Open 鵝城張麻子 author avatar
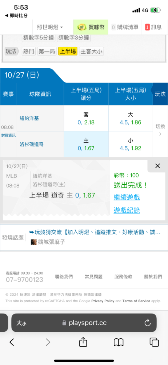Viewport: 168px width, 365px height. click(x=34, y=242)
